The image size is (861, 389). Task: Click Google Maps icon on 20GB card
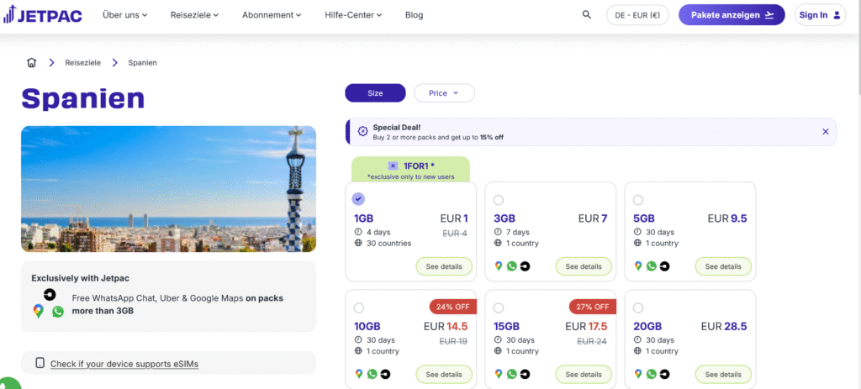[x=637, y=374]
